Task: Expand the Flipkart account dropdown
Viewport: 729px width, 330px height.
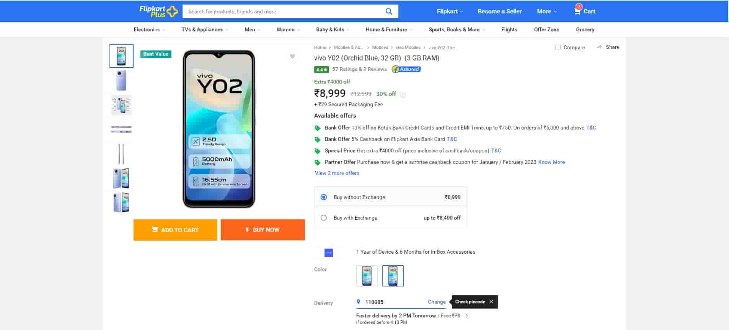Action: [450, 11]
